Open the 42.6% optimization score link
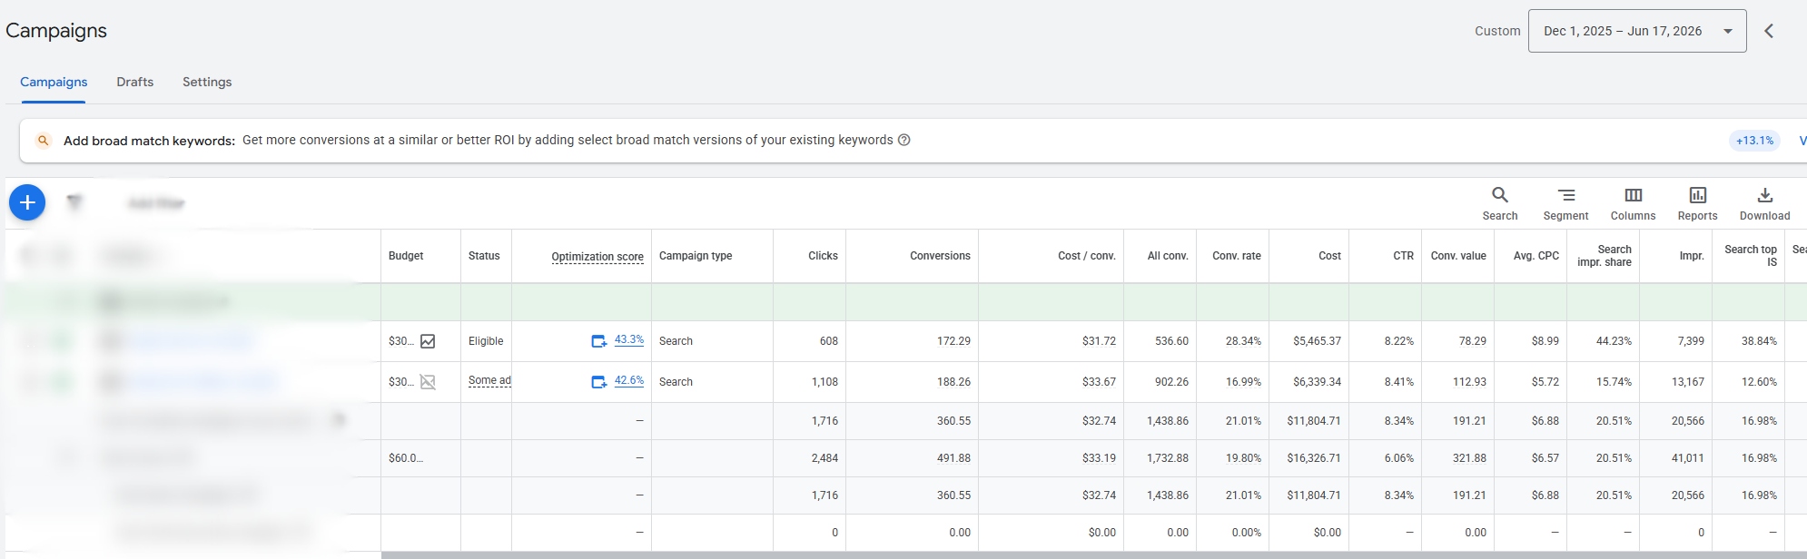This screenshot has width=1807, height=559. [629, 381]
